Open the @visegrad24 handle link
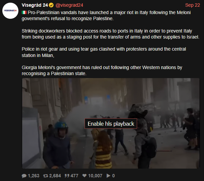 point(69,5)
